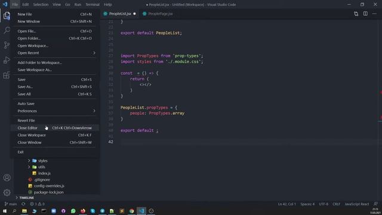Click the feedback icon in the status bar
382x215 pixels.
pos(375,204)
